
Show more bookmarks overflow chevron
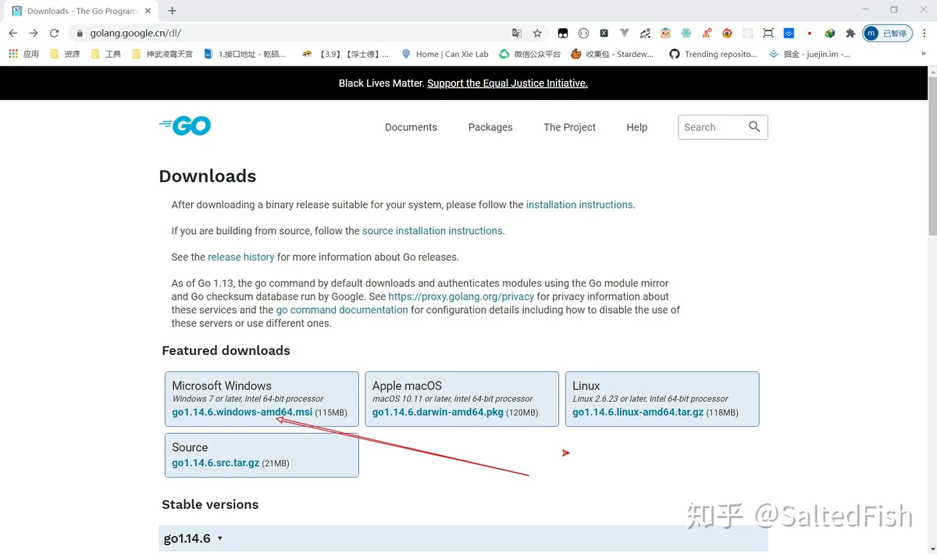pyautogui.click(x=924, y=54)
